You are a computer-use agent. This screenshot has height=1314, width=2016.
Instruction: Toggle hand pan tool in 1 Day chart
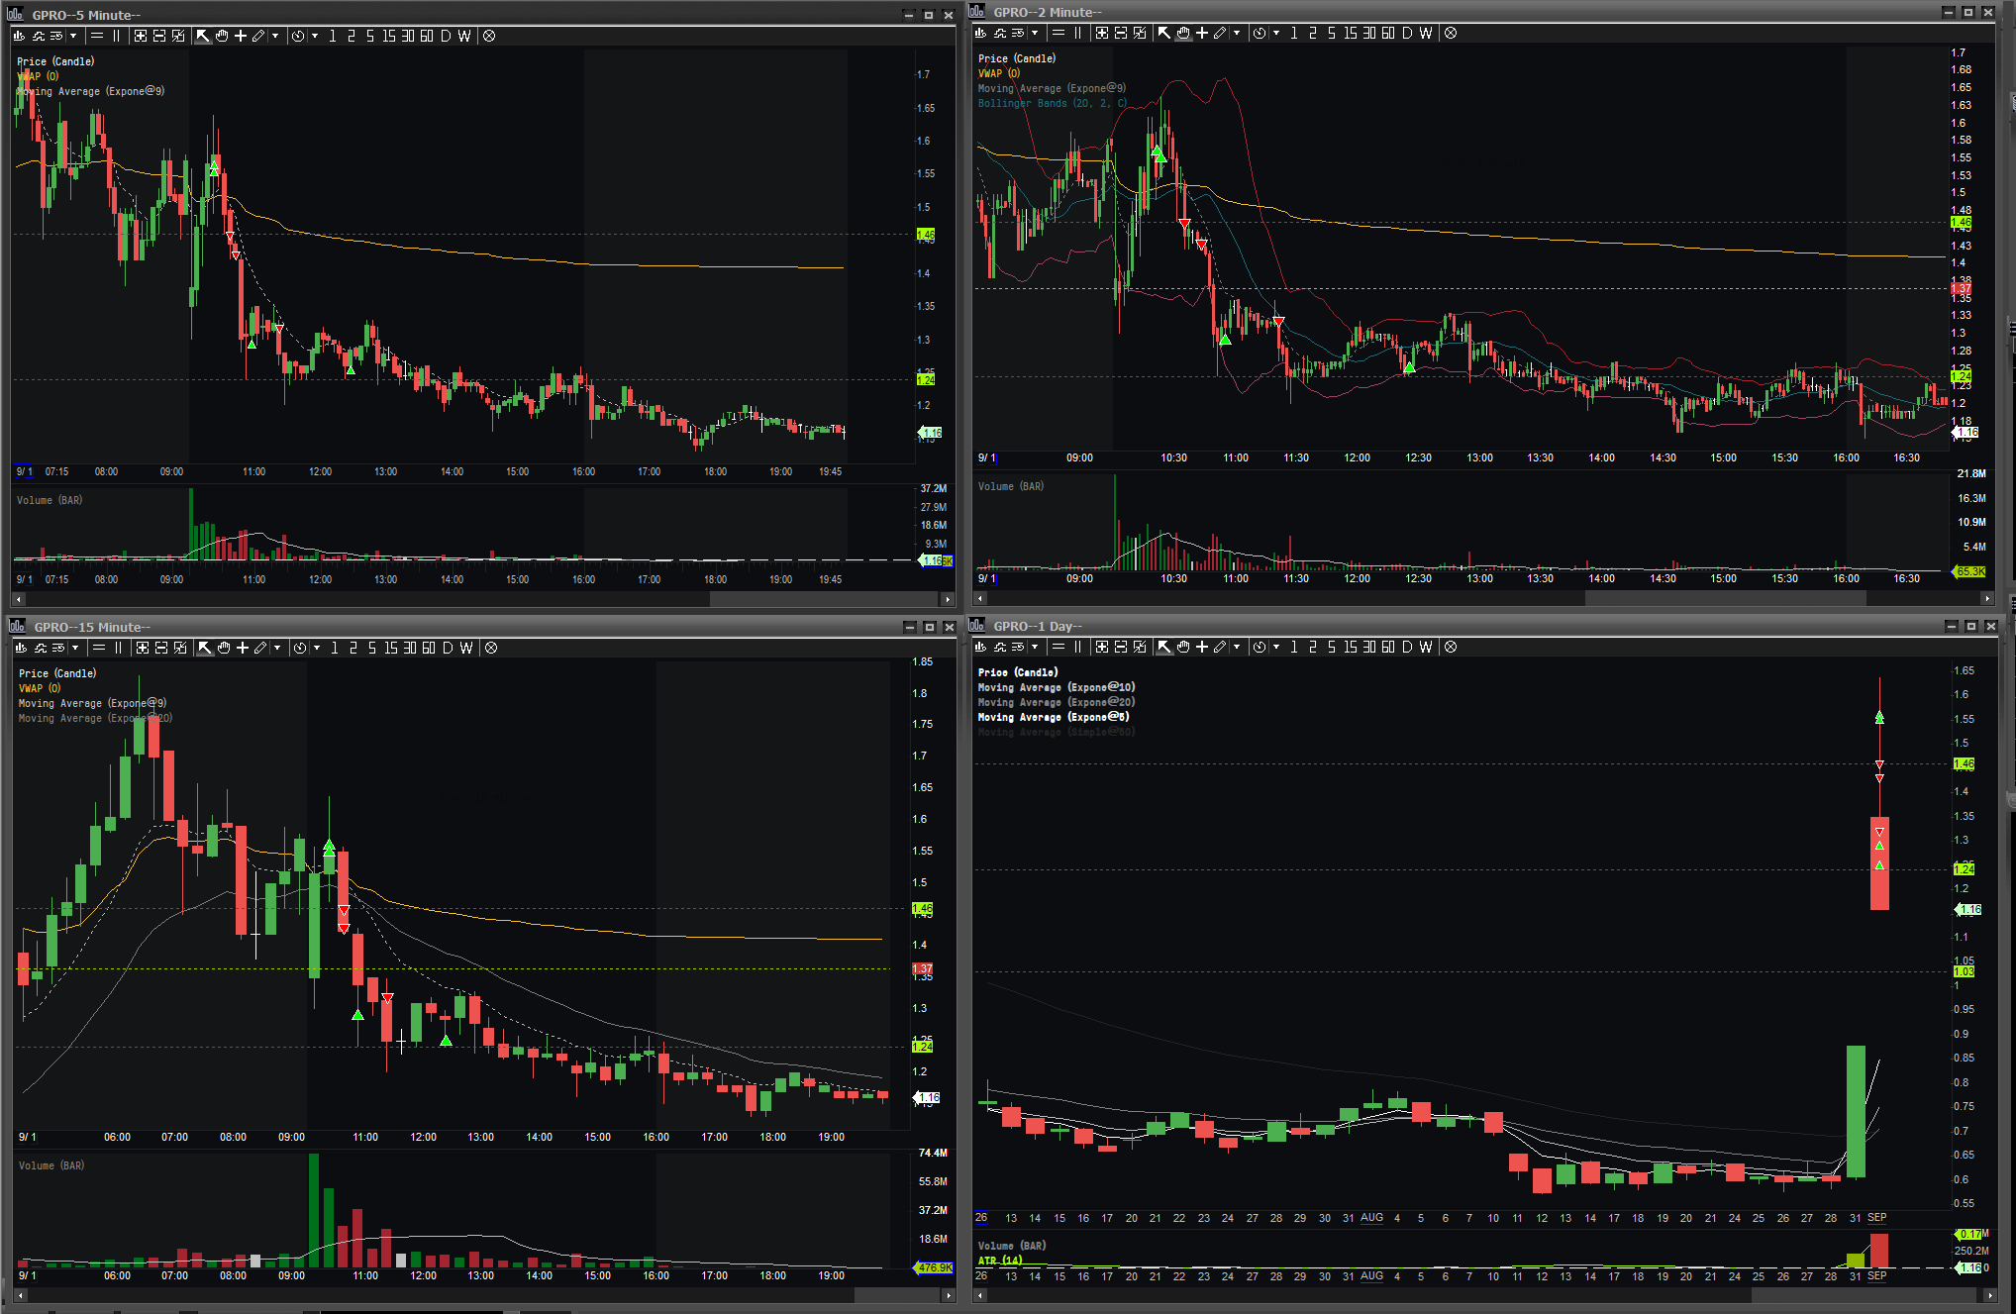(x=1183, y=647)
